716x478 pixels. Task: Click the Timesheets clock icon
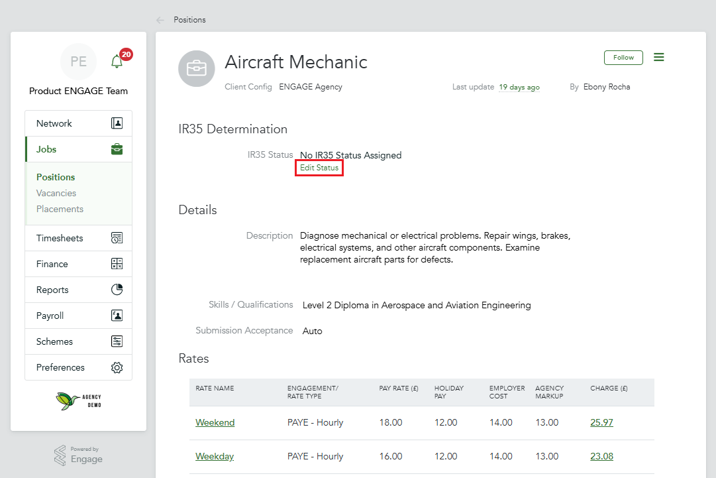click(x=117, y=237)
